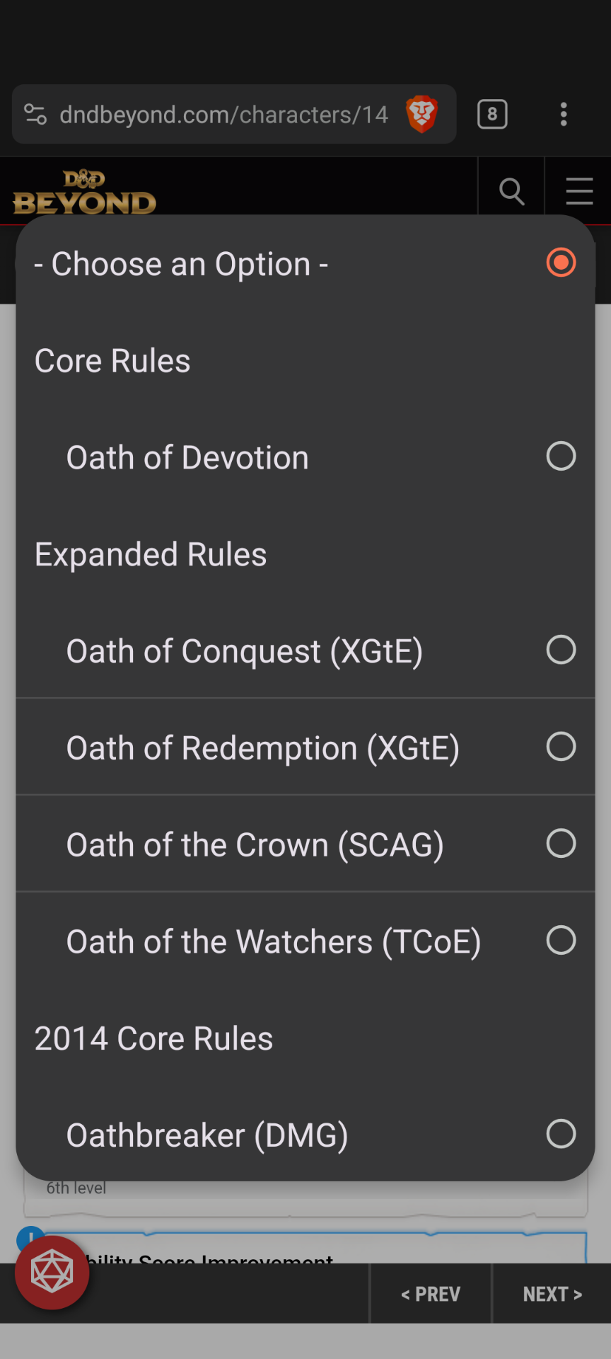Open the D&D Beyond hamburger menu
Viewport: 611px width, 1359px height.
pyautogui.click(x=579, y=191)
